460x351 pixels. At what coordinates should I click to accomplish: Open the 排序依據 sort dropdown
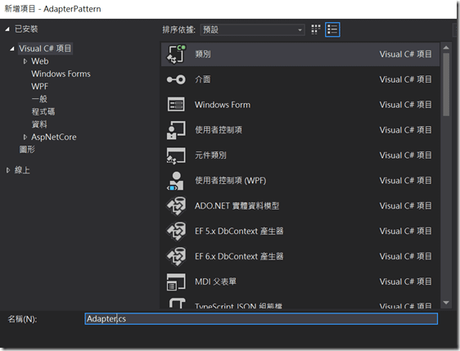[x=252, y=29]
